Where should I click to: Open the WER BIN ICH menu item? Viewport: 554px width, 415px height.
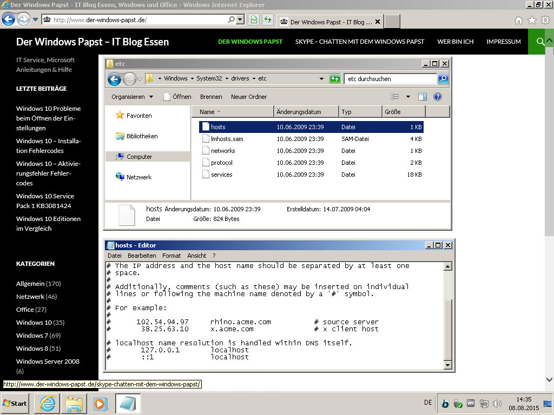point(455,42)
